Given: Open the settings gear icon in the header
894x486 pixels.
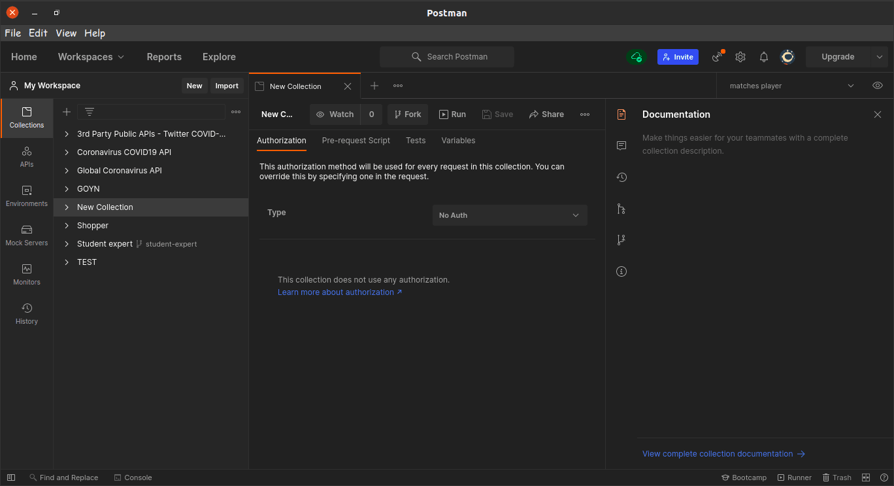Looking at the screenshot, I should (740, 57).
